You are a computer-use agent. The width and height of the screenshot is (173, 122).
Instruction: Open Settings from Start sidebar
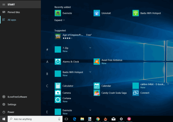[x=20, y=104]
